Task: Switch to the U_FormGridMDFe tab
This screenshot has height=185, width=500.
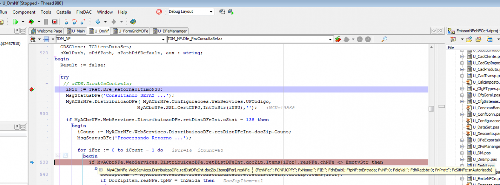Action: click(130, 31)
